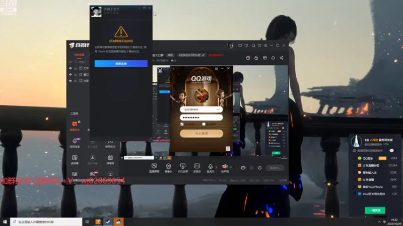This screenshot has height=226, width=403.
Task: Click the record video camera icon
Action: (x=243, y=168)
